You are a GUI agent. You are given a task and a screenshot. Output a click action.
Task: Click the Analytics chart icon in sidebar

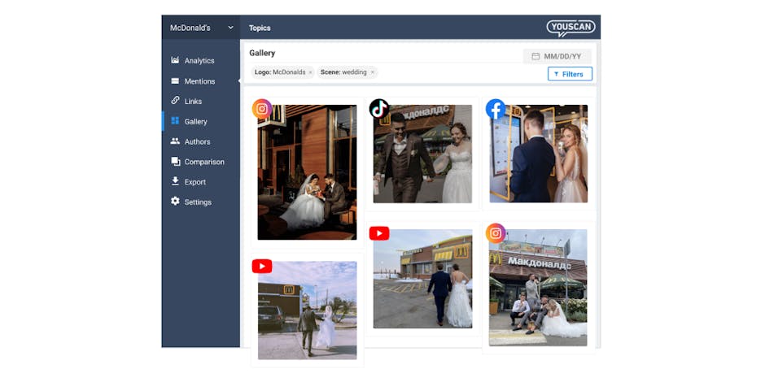(175, 61)
